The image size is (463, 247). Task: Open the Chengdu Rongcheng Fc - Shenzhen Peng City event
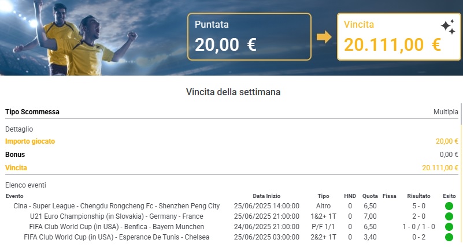116,206
